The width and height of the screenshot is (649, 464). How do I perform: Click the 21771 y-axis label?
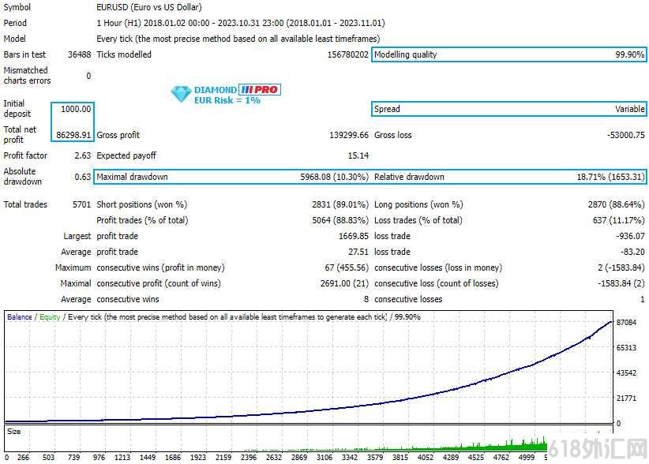[x=626, y=398]
